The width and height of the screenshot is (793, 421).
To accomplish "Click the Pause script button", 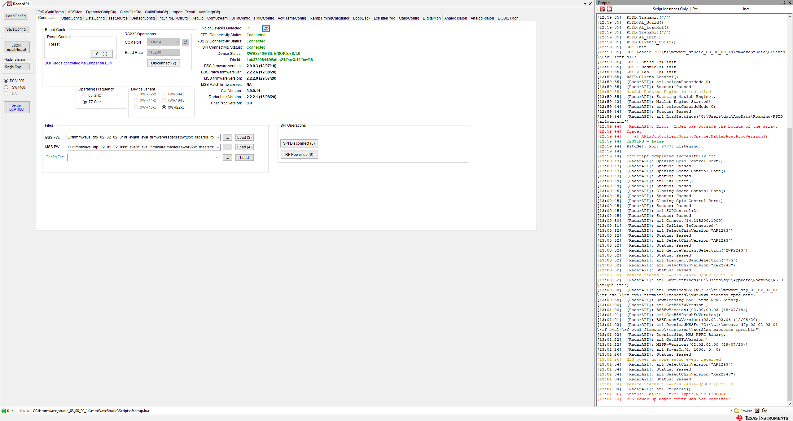I will [x=25, y=411].
